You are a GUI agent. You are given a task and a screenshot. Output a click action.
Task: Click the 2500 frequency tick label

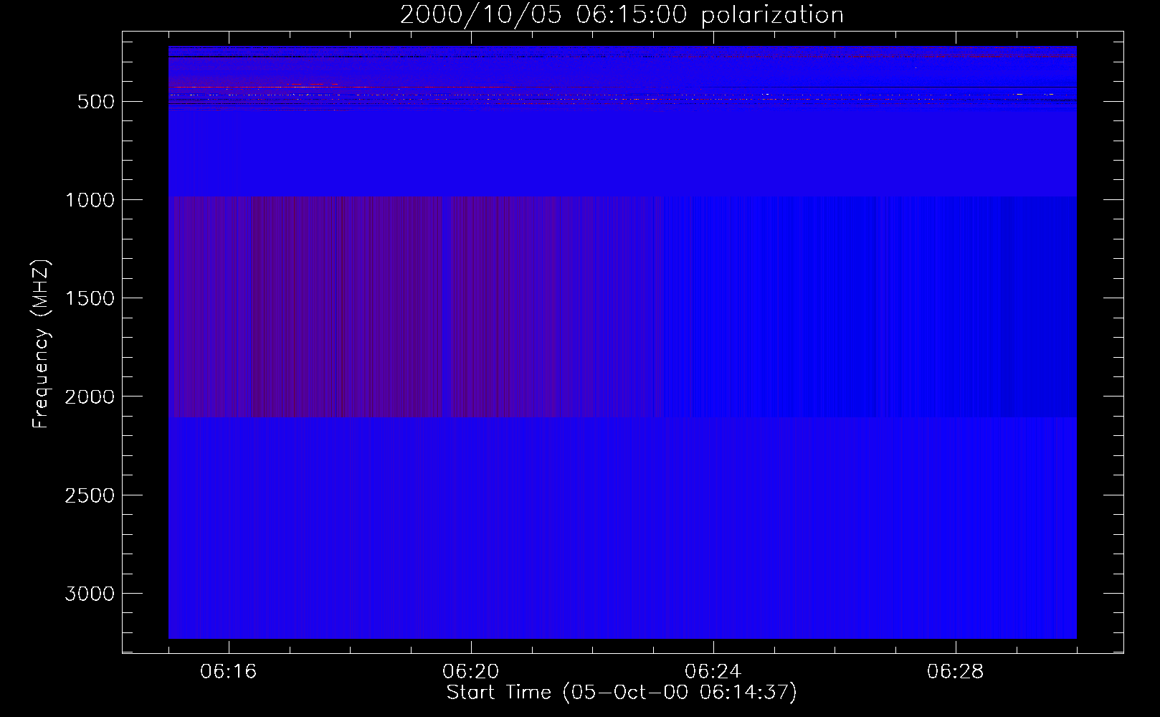(90, 495)
